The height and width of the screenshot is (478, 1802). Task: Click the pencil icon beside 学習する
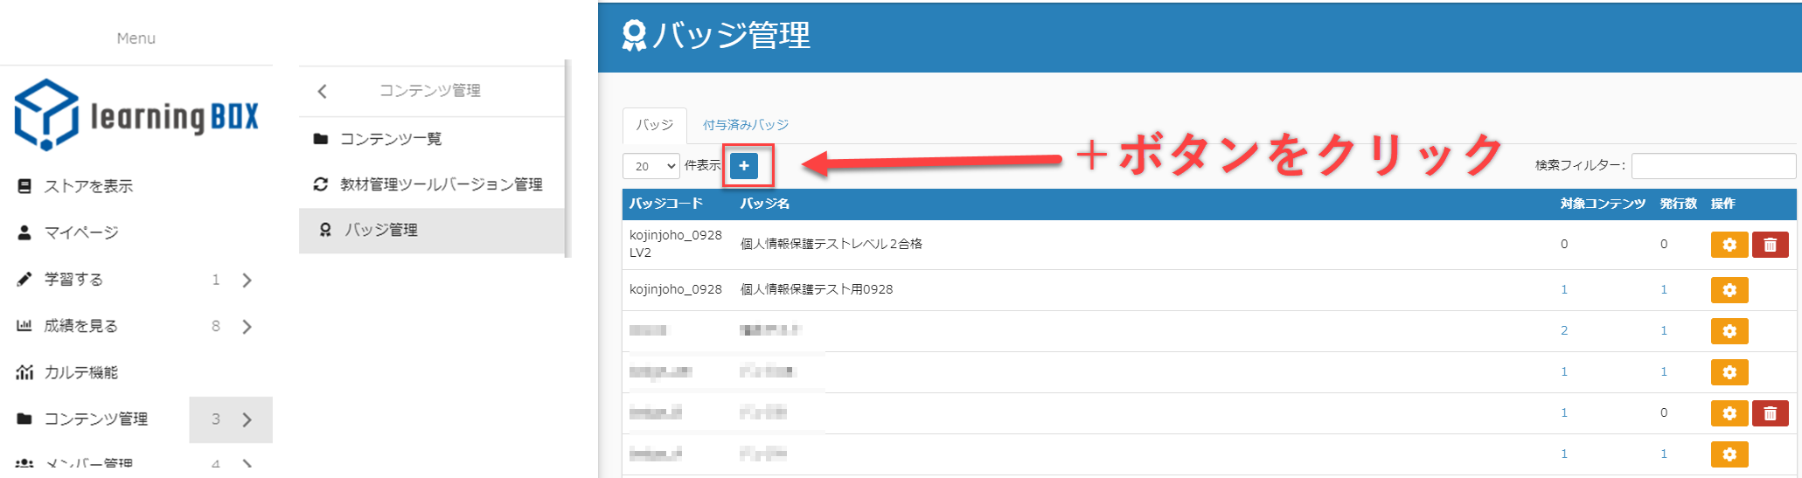(24, 279)
